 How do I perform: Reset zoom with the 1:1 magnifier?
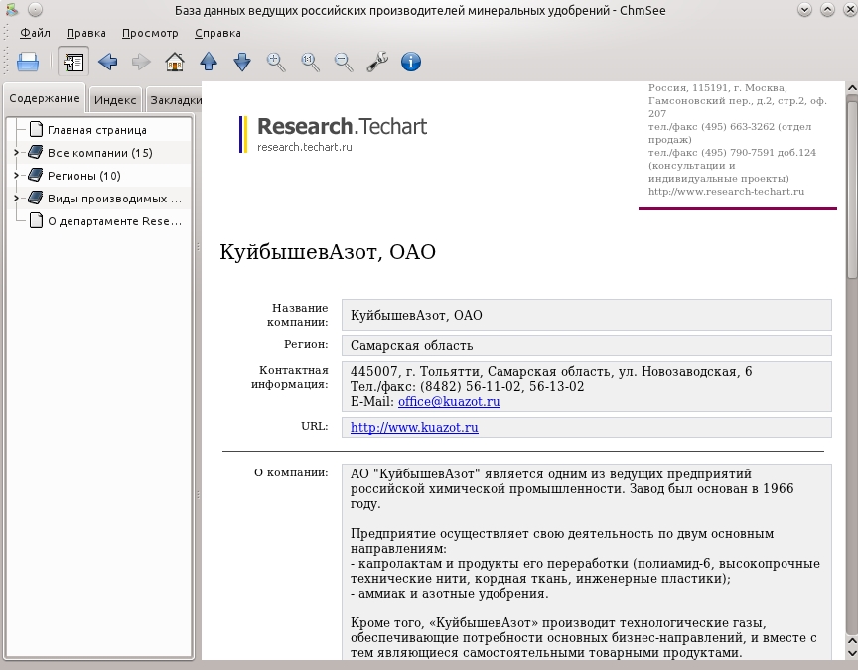pos(310,62)
